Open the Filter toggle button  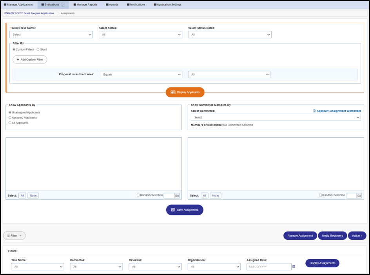tap(15, 235)
